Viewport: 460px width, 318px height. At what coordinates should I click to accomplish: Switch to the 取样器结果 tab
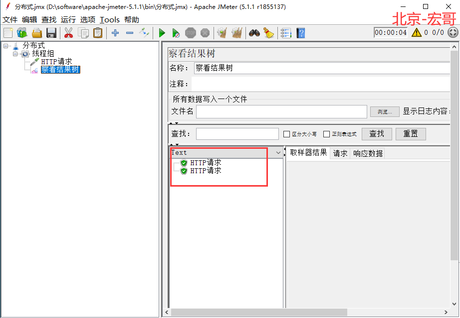point(308,153)
